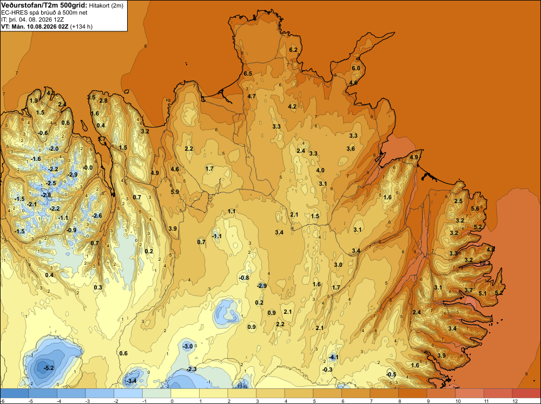Click the -3.0 temperature value

(x=187, y=346)
